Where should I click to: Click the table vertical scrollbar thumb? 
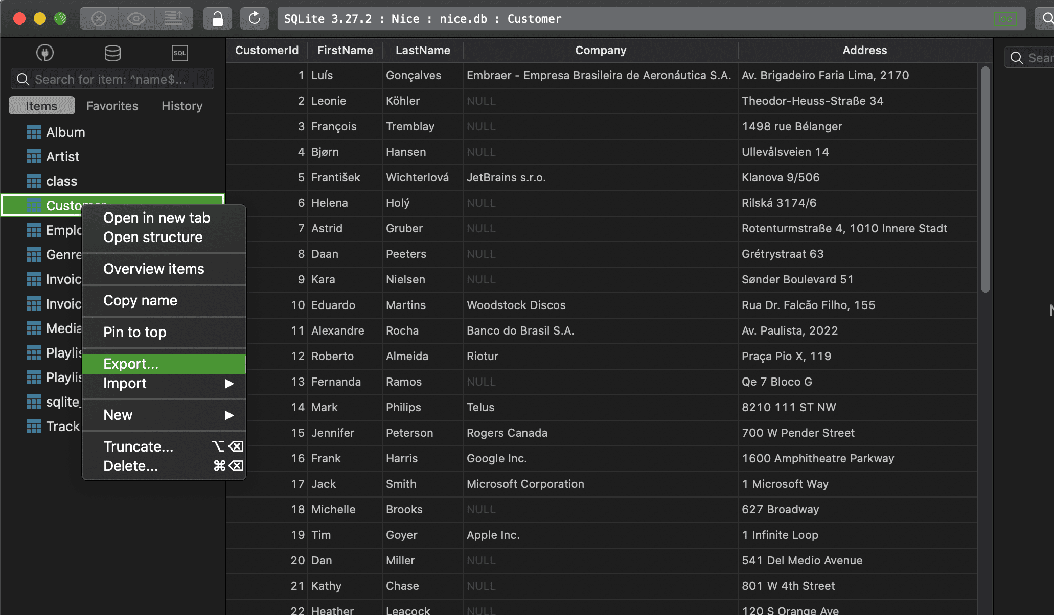click(x=986, y=180)
